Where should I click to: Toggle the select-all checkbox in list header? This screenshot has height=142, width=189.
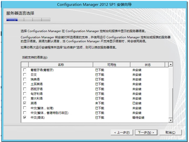click(25, 65)
